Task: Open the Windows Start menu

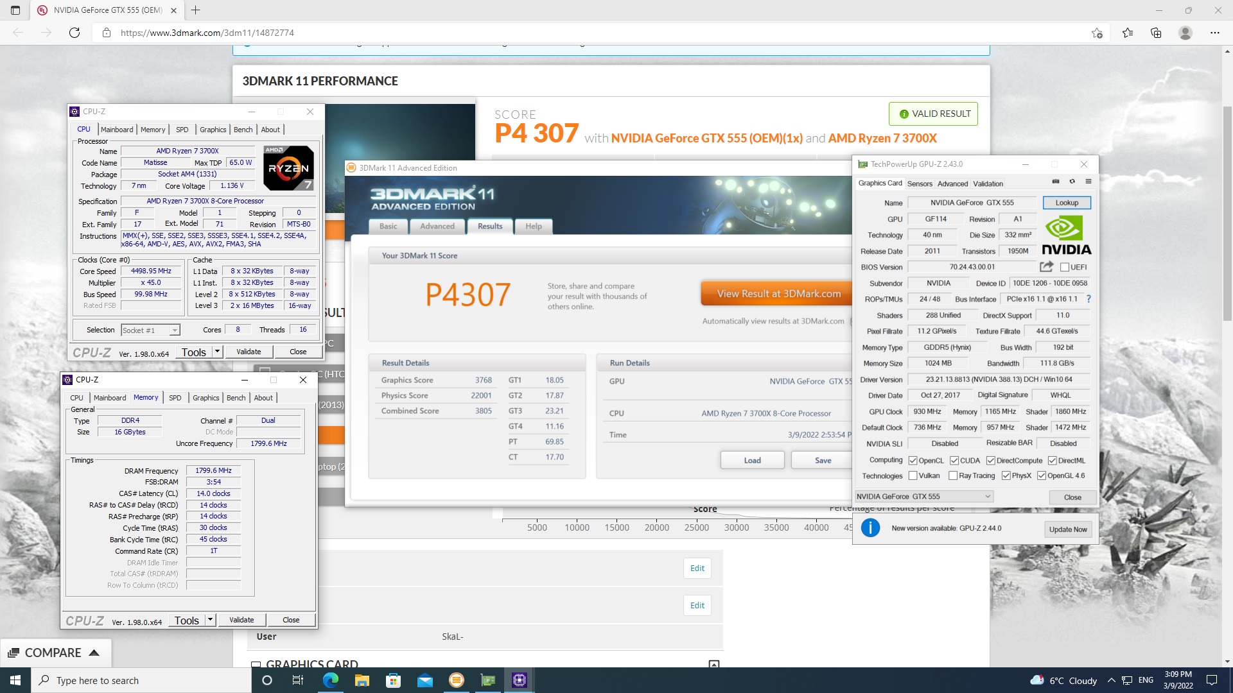Action: coord(15,680)
